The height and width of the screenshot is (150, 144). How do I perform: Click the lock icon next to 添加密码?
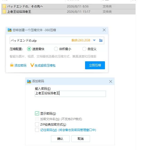coord(12,65)
